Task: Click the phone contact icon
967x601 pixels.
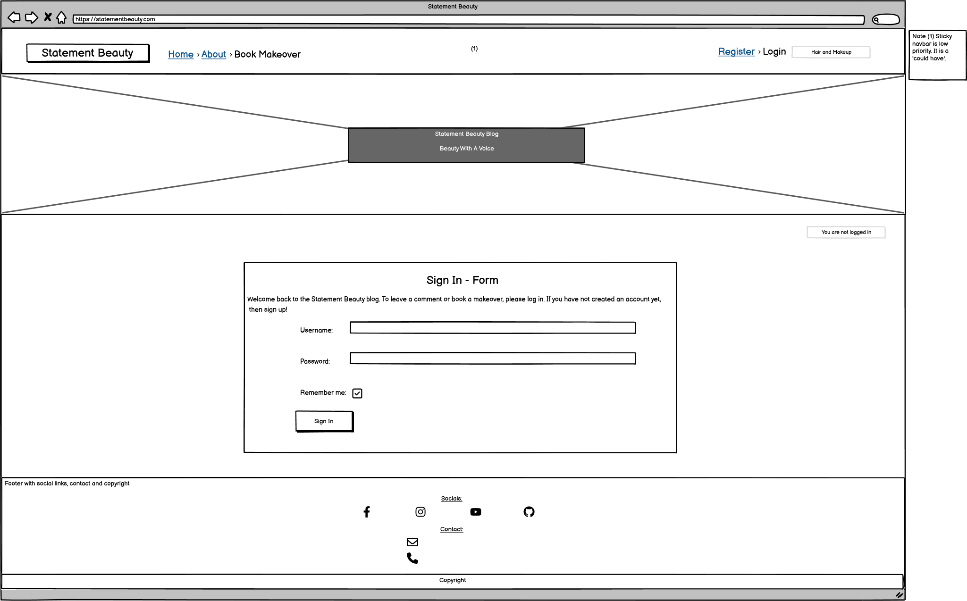Action: (x=412, y=558)
